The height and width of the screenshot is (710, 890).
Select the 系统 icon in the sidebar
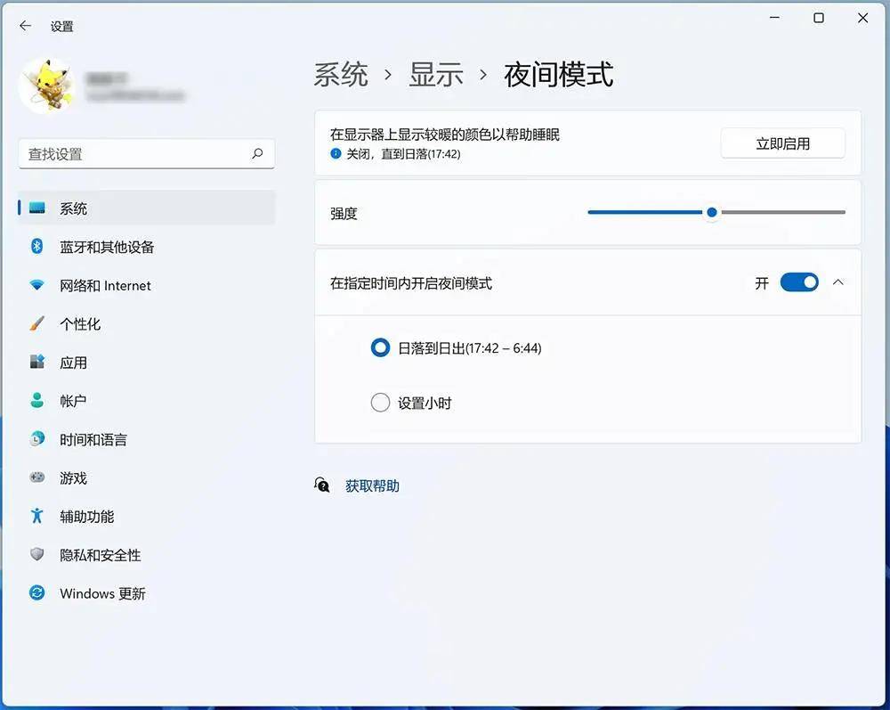click(x=37, y=208)
